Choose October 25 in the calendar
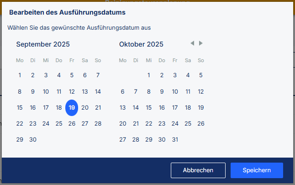This screenshot has height=185, width=295. click(x=188, y=123)
